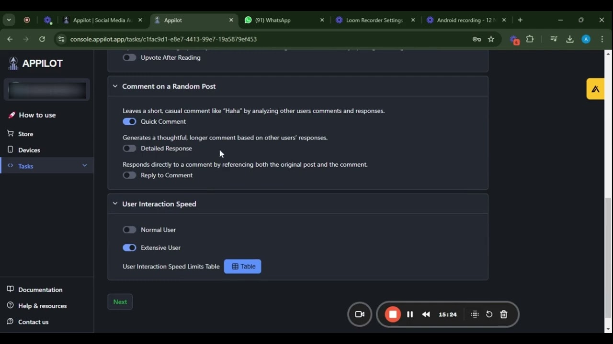View site information icon in address bar

click(x=61, y=39)
